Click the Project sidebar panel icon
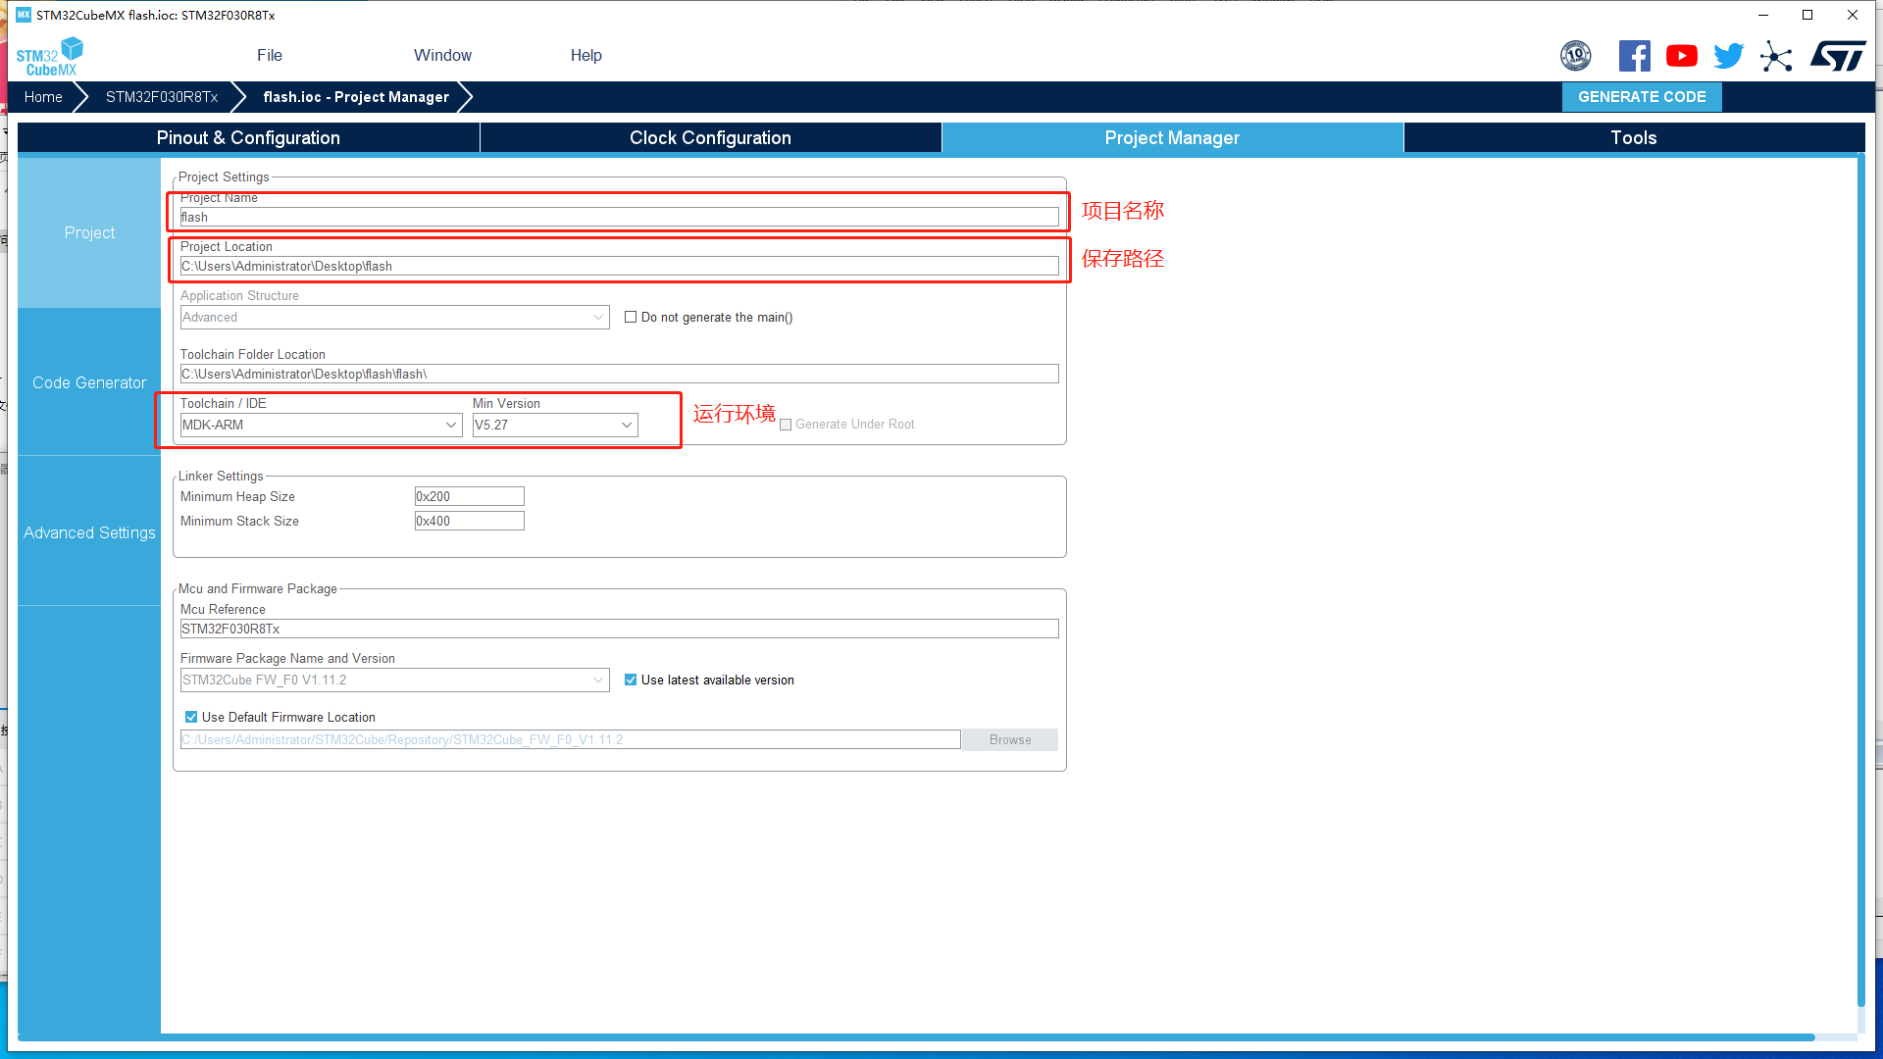Image resolution: width=1883 pixels, height=1059 pixels. 88,231
